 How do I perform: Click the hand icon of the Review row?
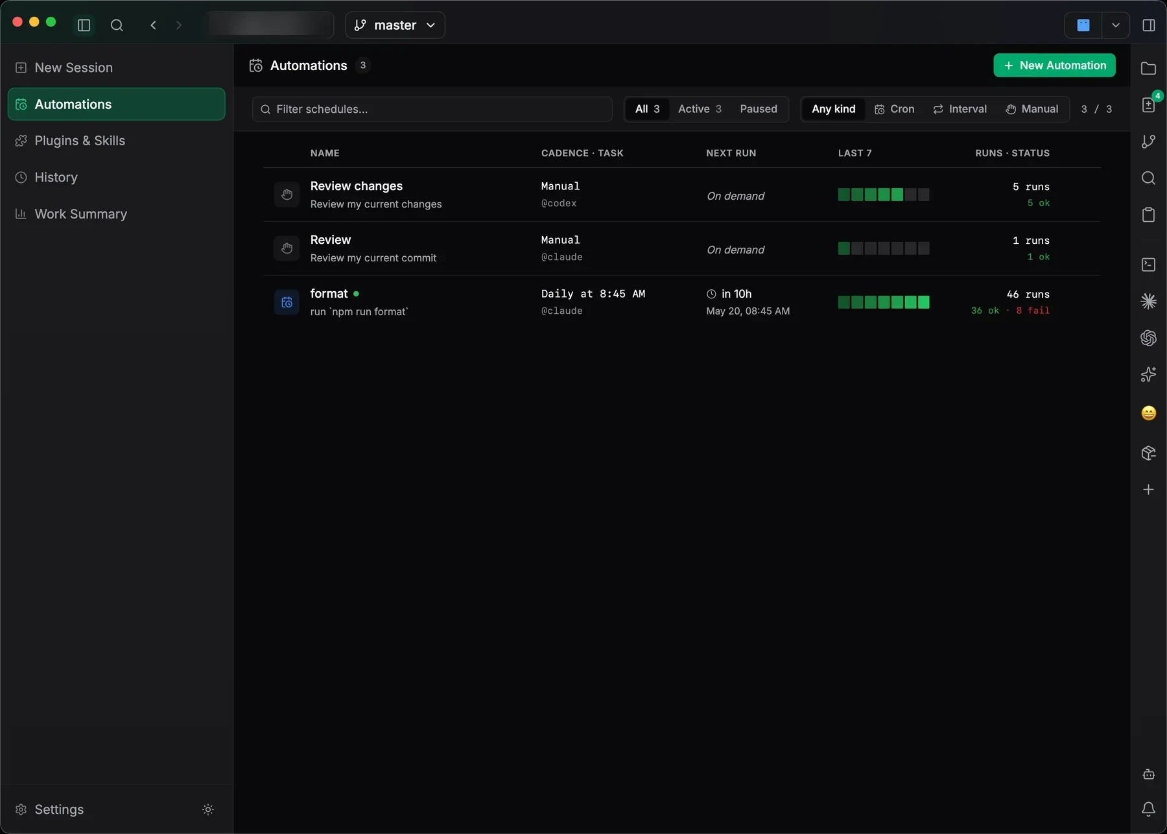[x=287, y=248]
